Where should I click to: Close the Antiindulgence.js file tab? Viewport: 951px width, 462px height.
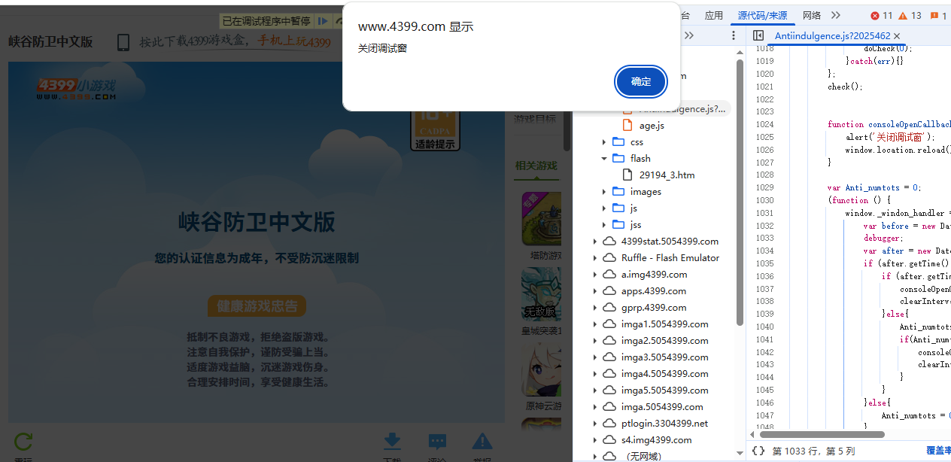tap(897, 36)
